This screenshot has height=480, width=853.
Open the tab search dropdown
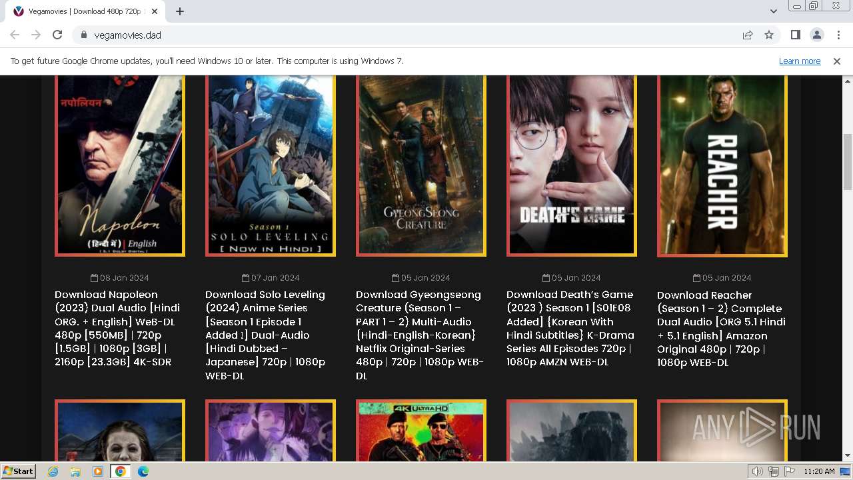click(x=773, y=11)
